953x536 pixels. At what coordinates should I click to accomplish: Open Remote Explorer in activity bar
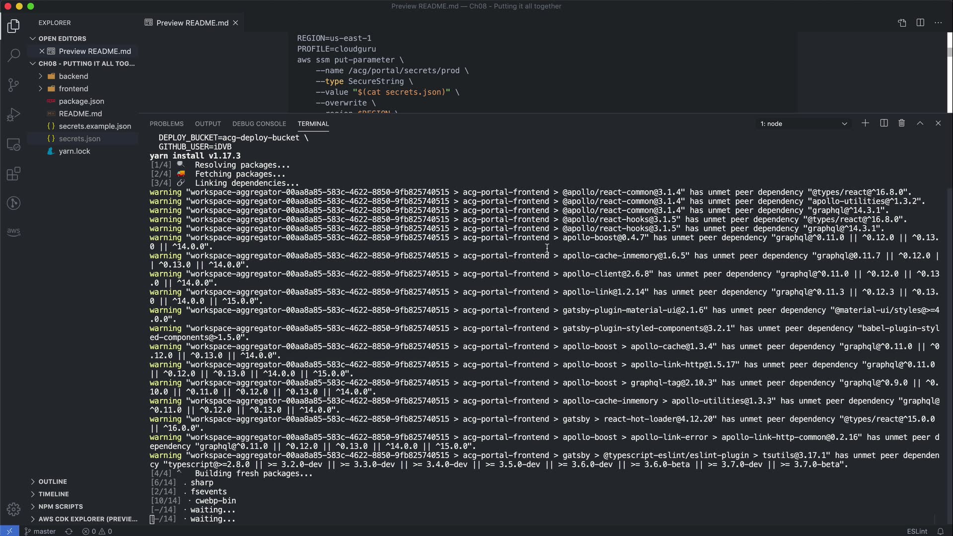pos(13,144)
